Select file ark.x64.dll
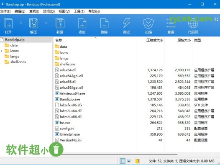220x165 pixels. (68, 70)
